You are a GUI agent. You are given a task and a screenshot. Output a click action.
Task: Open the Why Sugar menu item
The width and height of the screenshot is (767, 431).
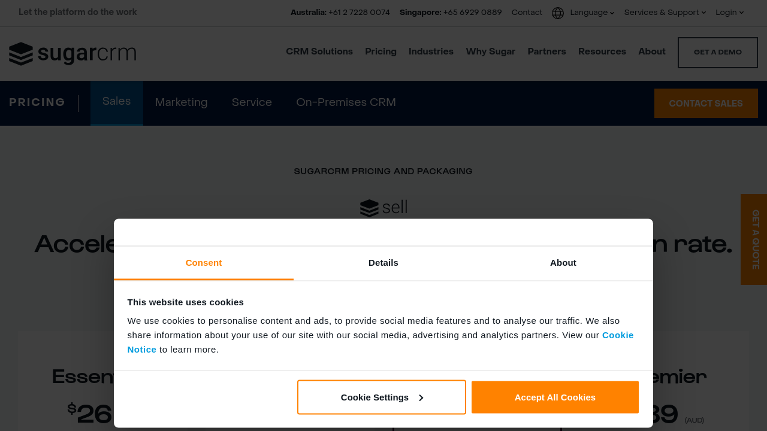pos(490,51)
